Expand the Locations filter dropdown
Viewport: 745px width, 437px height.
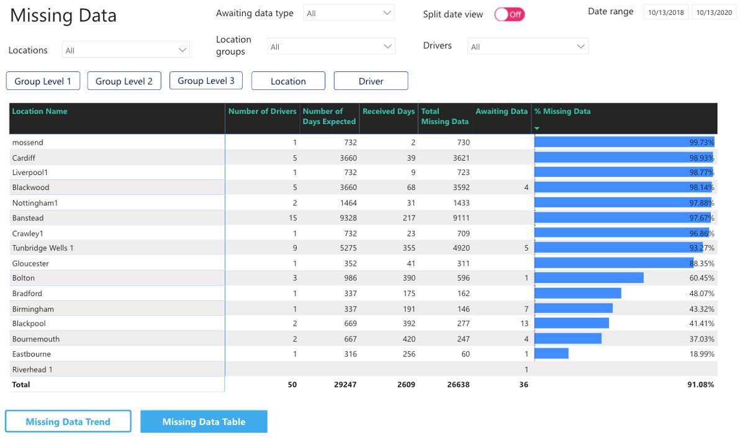[126, 50]
